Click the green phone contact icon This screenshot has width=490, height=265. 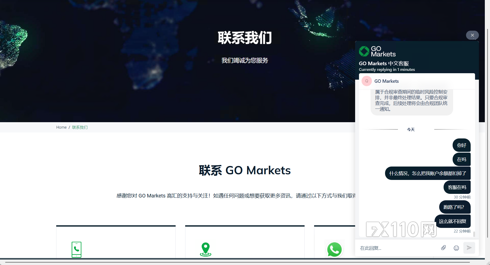point(76,250)
